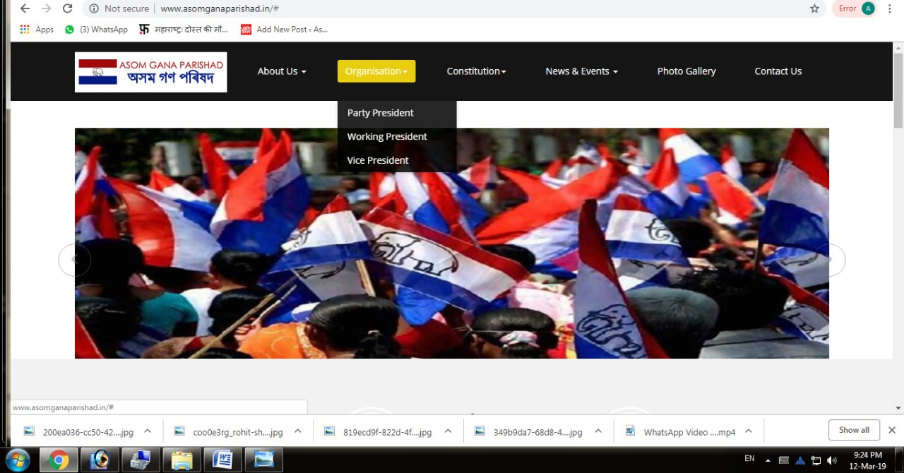Reload the page
The width and height of the screenshot is (904, 473).
[67, 8]
